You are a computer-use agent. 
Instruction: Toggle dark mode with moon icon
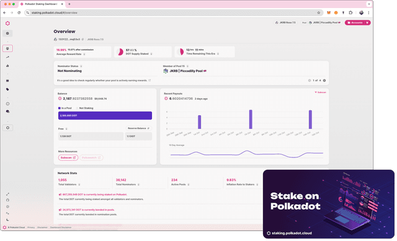coord(7,220)
